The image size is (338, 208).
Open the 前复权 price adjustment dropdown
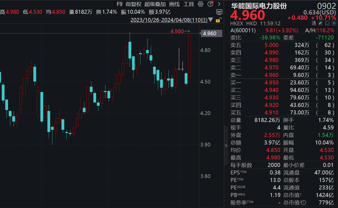[x=133, y=4]
